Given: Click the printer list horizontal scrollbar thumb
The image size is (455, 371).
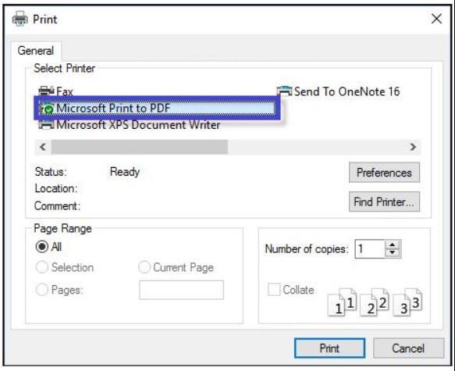Looking at the screenshot, I should 140,147.
